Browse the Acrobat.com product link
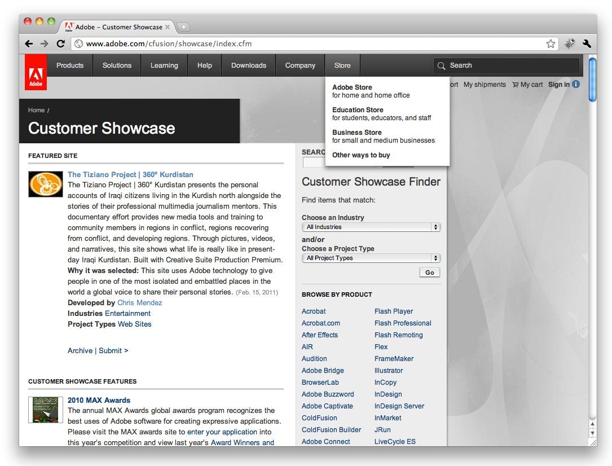The height and width of the screenshot is (466, 612). [x=321, y=323]
